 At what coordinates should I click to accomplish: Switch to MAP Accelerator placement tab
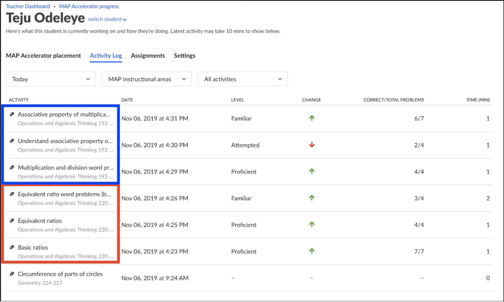pyautogui.click(x=43, y=56)
